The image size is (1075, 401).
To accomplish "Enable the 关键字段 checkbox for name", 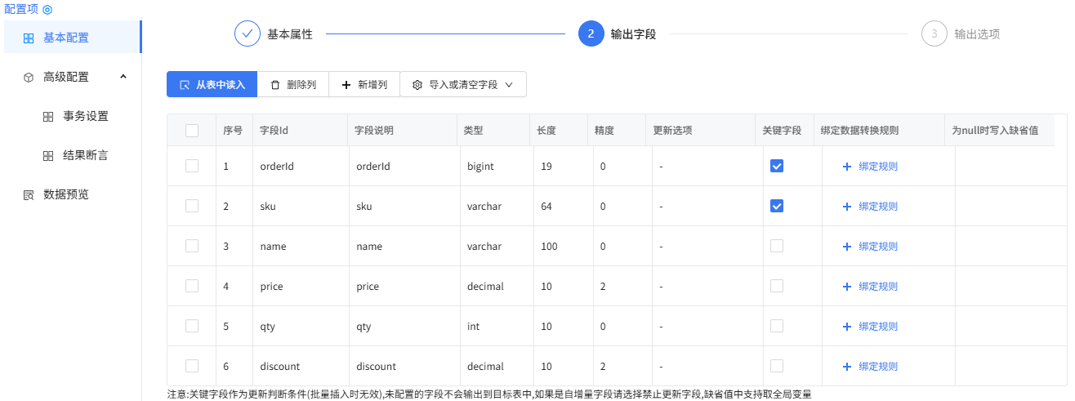I will pyautogui.click(x=777, y=246).
